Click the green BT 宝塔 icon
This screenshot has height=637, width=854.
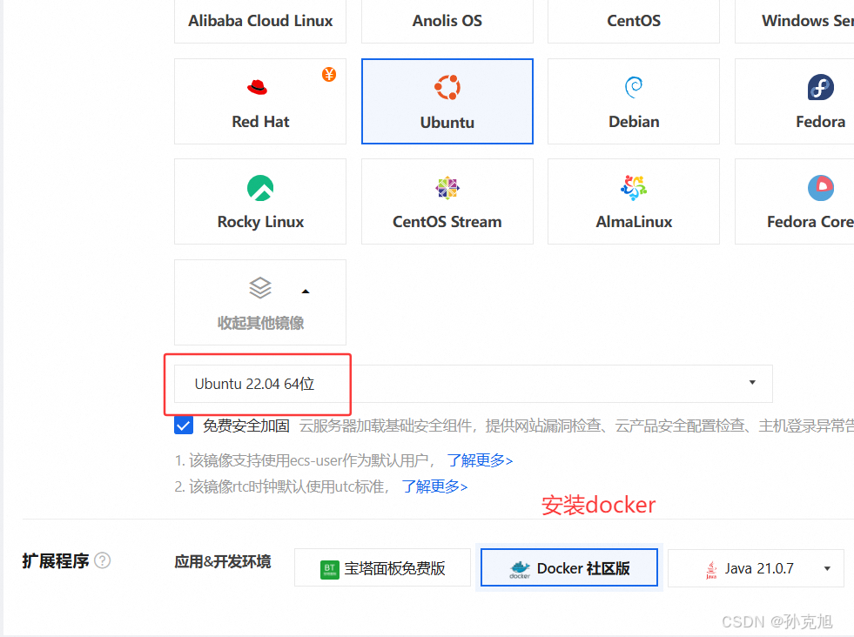click(x=330, y=569)
